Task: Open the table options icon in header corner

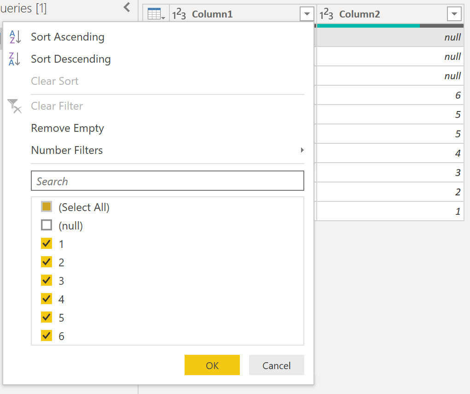Action: [156, 14]
